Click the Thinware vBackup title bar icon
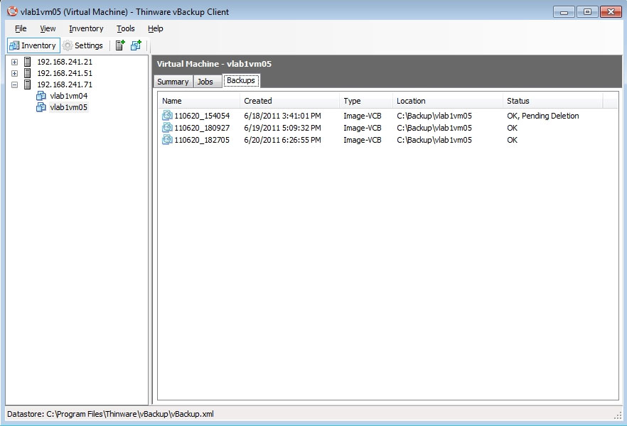The height and width of the screenshot is (426, 627). click(12, 11)
